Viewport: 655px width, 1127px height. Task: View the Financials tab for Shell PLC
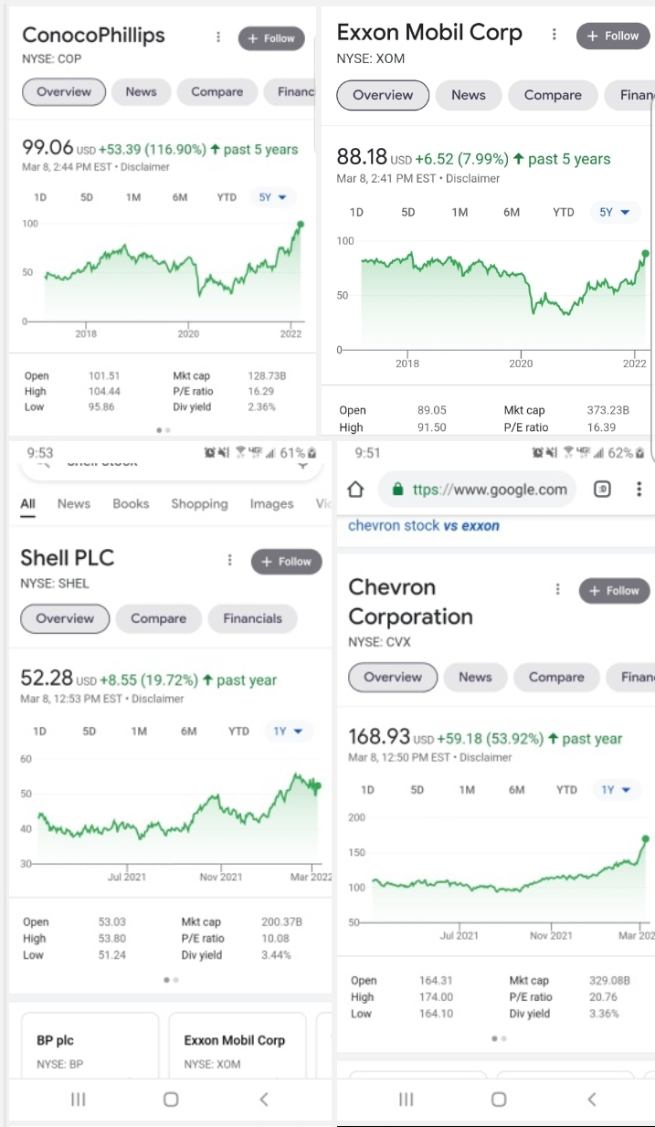pyautogui.click(x=252, y=618)
